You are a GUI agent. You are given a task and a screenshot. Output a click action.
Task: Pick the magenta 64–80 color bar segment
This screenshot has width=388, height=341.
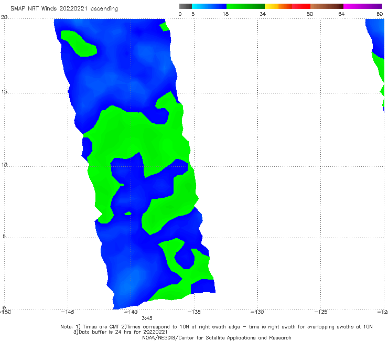coord(363,6)
